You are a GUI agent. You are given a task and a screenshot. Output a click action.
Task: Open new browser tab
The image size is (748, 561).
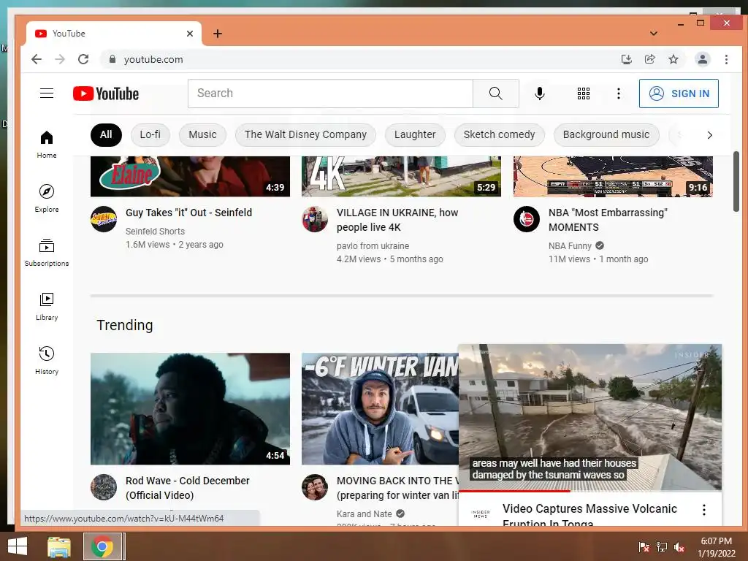(218, 34)
